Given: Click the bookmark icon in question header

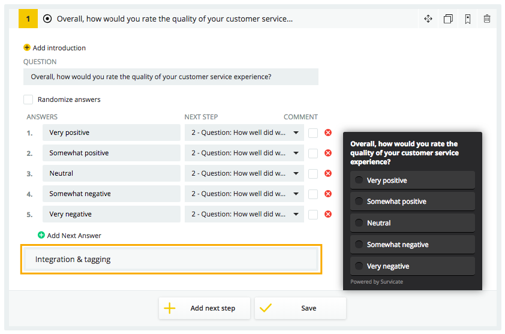Looking at the screenshot, I should click(468, 19).
